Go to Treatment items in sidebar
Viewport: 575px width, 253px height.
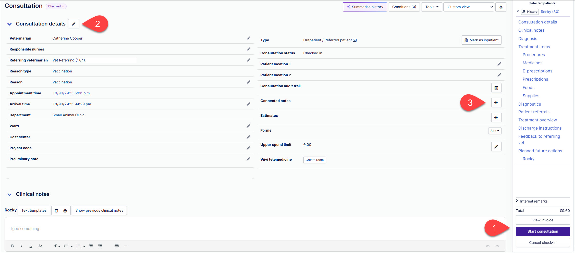[534, 47]
